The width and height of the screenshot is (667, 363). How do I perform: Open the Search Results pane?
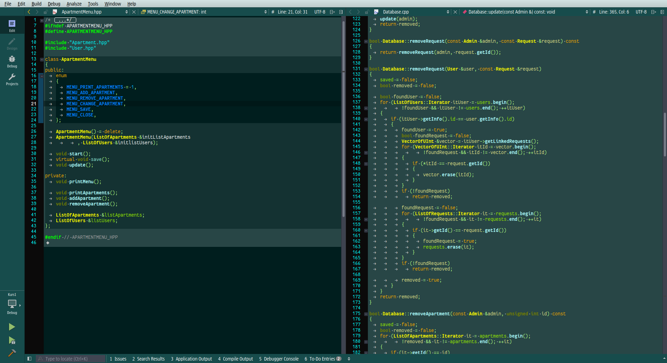click(148, 359)
